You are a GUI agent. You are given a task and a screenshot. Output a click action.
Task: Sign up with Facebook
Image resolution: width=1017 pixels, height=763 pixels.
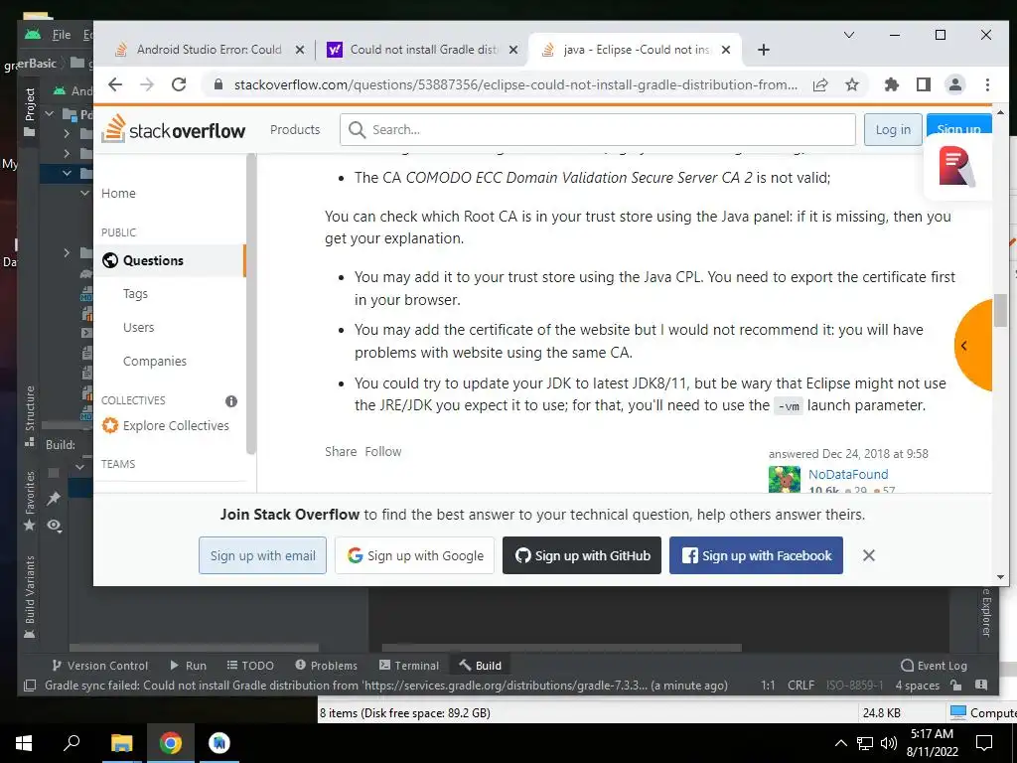[x=756, y=555]
